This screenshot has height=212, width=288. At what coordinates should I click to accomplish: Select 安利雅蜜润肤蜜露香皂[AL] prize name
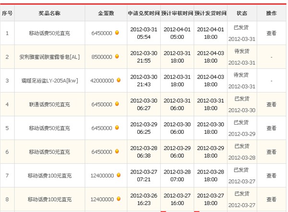point(49,57)
